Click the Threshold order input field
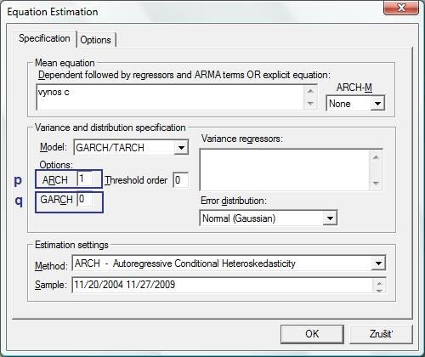This screenshot has height=357, width=425. point(180,180)
